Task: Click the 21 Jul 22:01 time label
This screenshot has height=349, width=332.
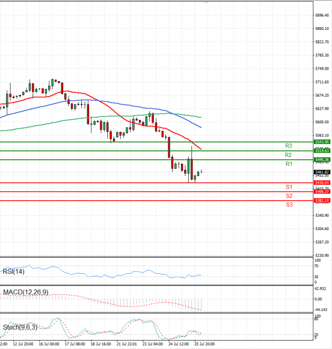Action: click(127, 344)
